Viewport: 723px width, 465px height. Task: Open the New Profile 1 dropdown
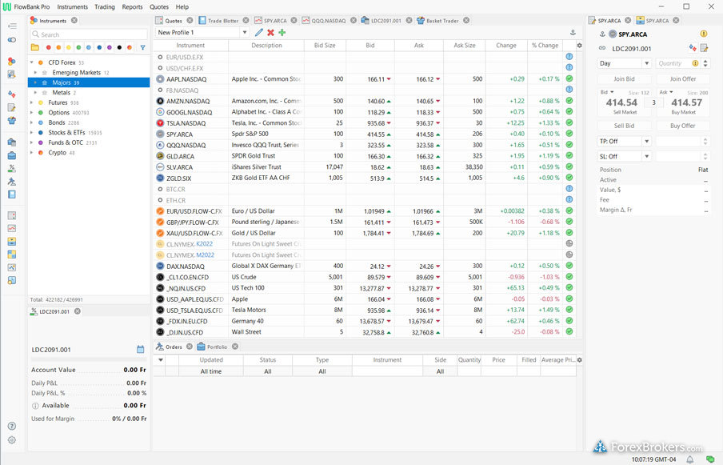pyautogui.click(x=245, y=32)
